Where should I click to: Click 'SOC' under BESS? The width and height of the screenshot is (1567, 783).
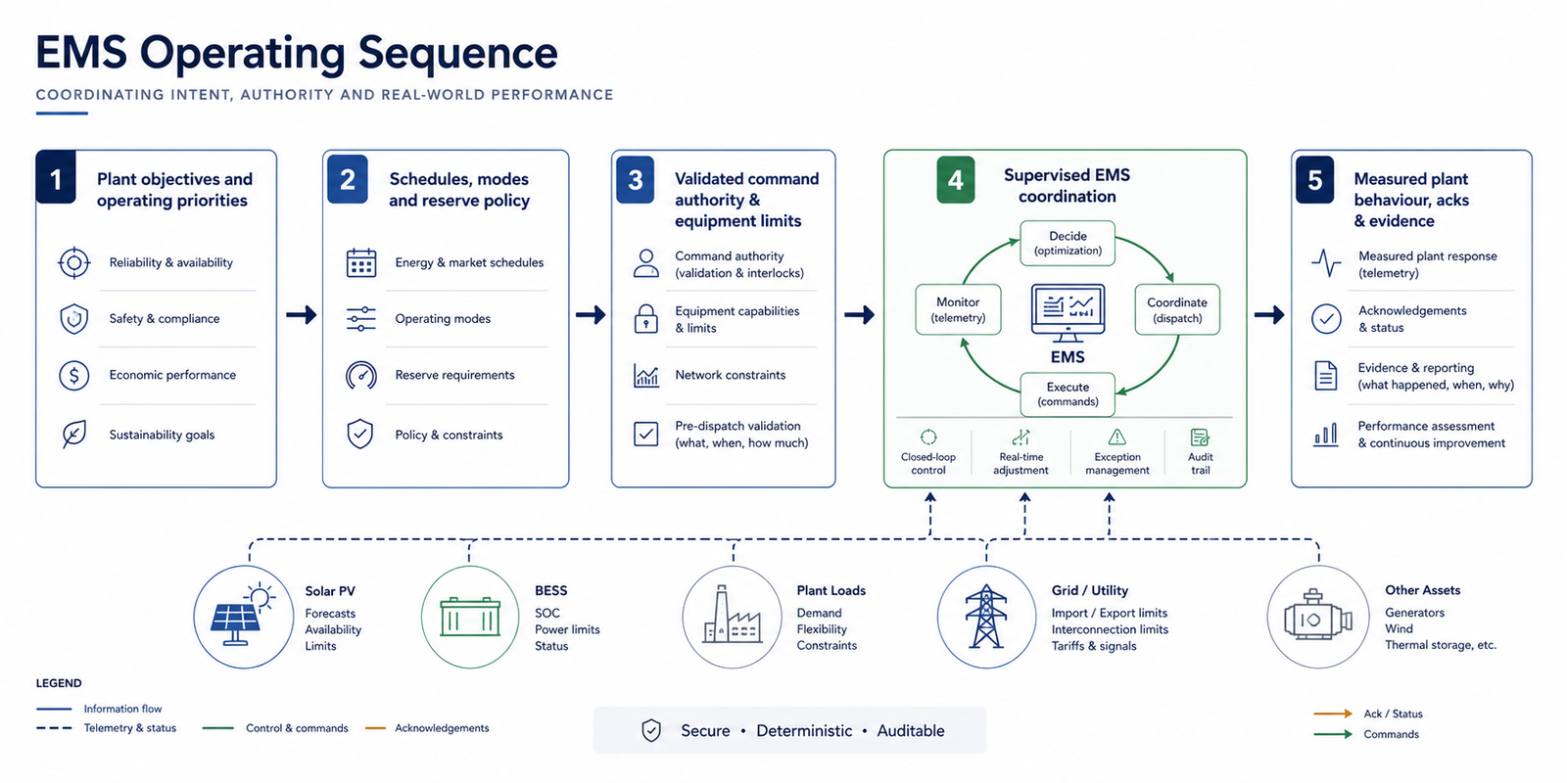[547, 613]
